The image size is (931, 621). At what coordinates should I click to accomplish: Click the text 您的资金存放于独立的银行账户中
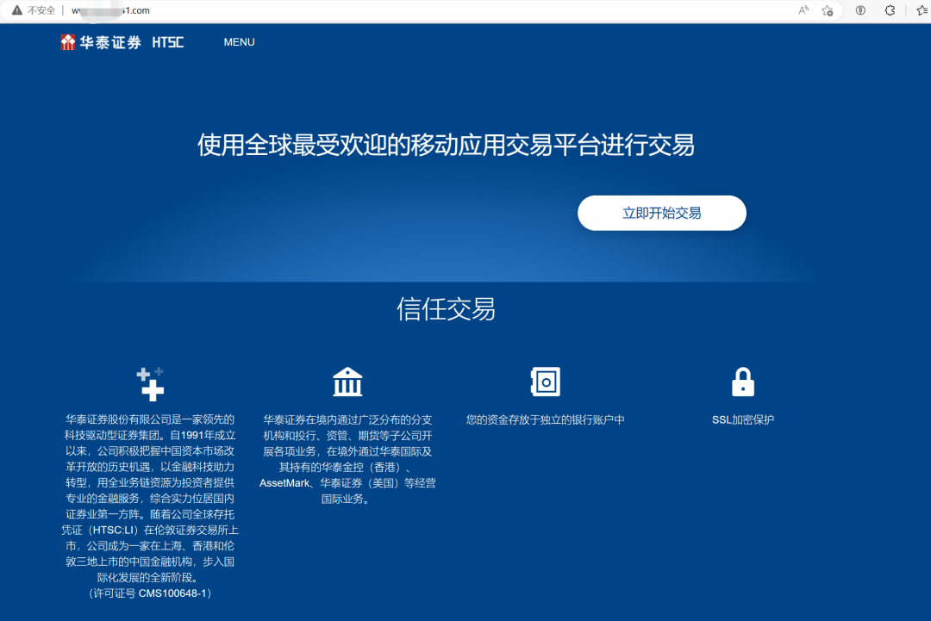pyautogui.click(x=545, y=420)
